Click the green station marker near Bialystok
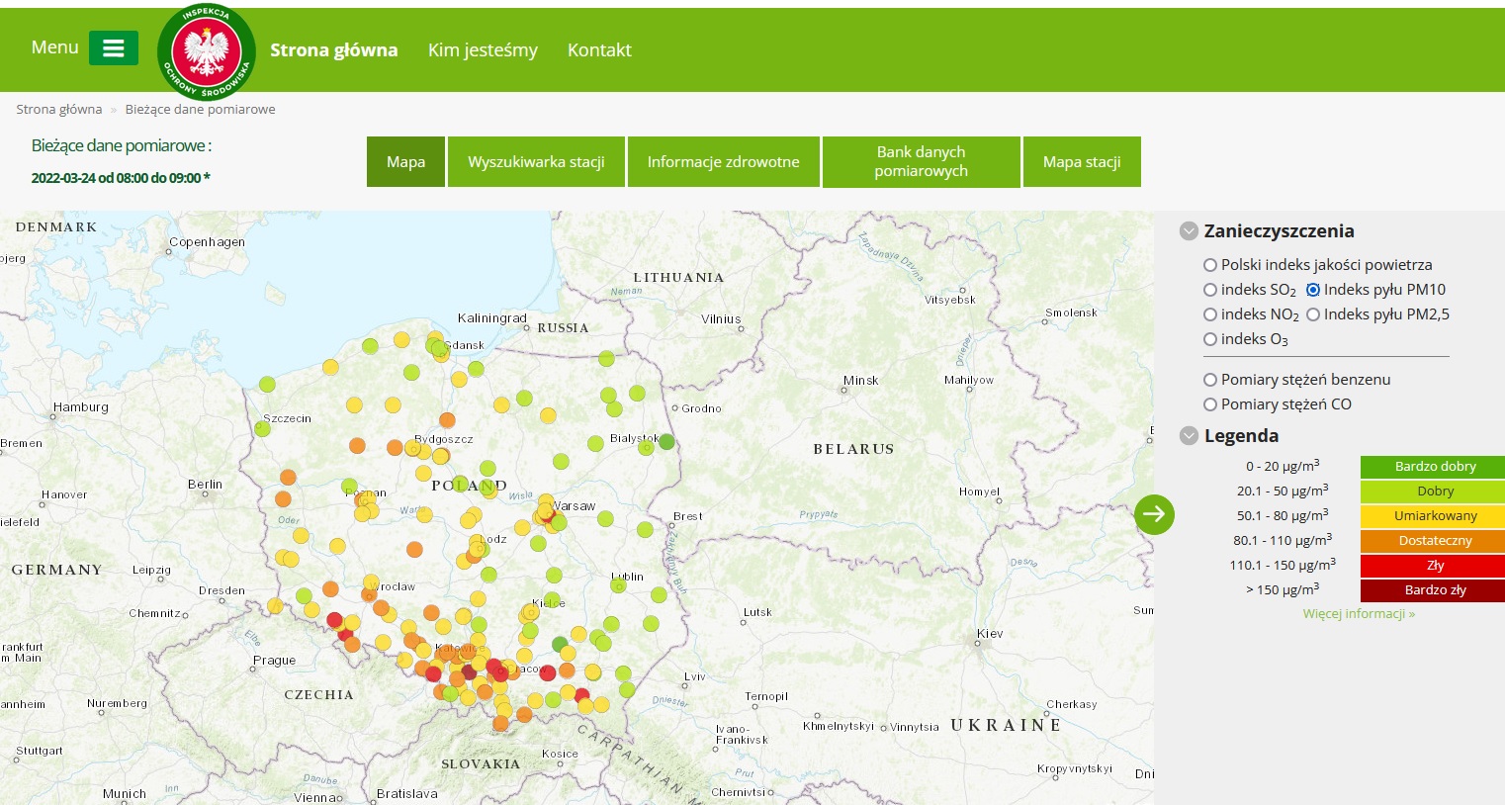 tap(666, 441)
